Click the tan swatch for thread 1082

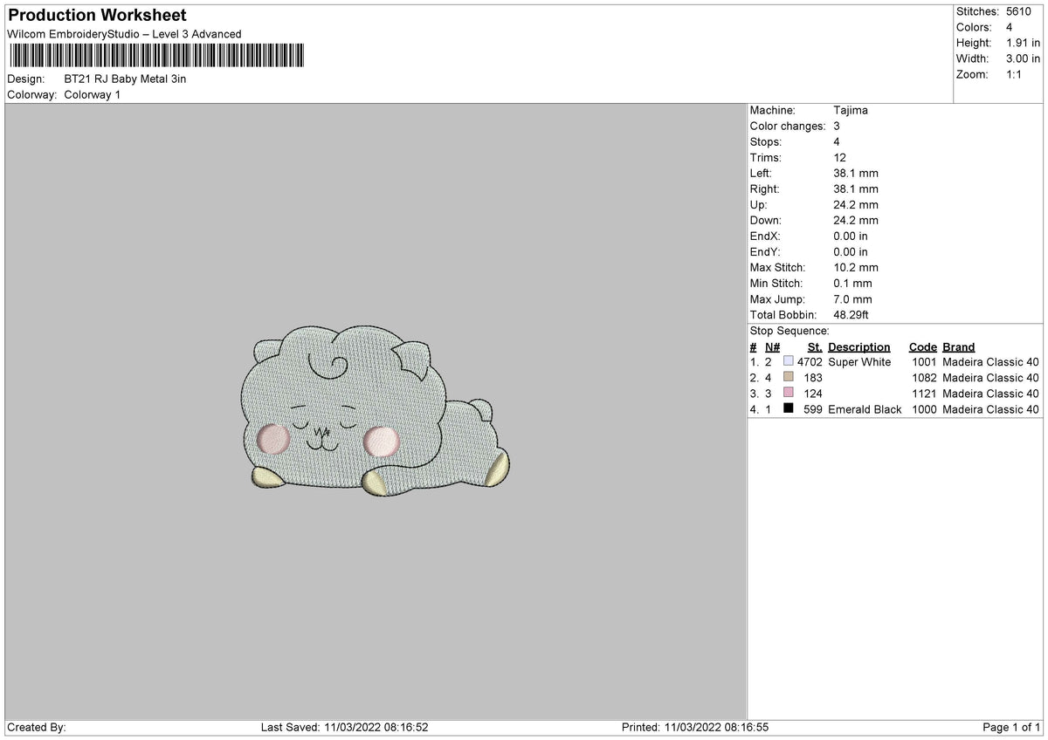[789, 377]
